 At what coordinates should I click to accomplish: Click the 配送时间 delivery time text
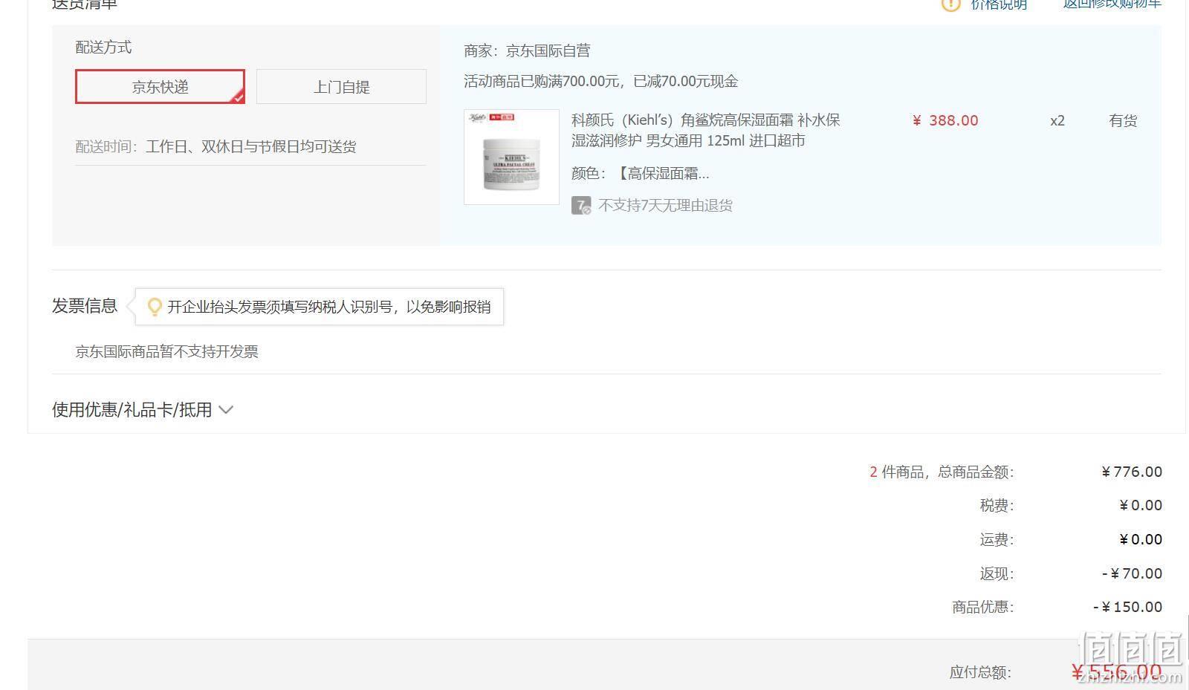pyautogui.click(x=216, y=147)
